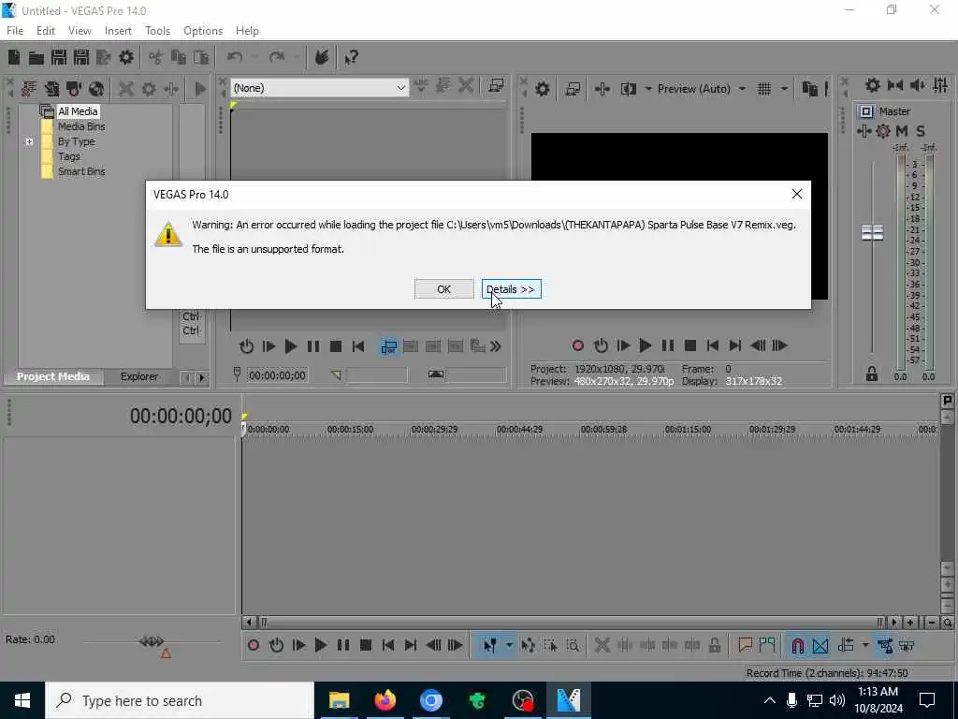Open the Tools menu

157,31
